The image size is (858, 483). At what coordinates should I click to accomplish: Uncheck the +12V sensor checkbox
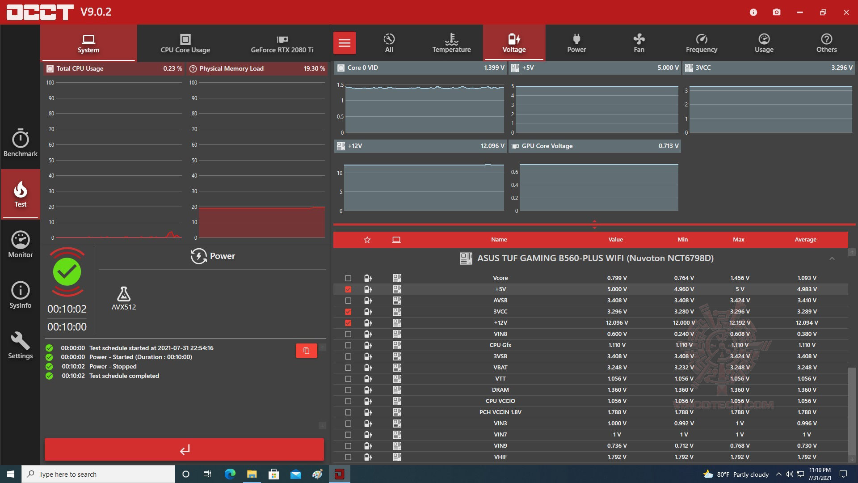pos(348,323)
